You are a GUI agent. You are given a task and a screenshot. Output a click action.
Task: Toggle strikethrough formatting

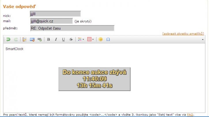pos(71,39)
